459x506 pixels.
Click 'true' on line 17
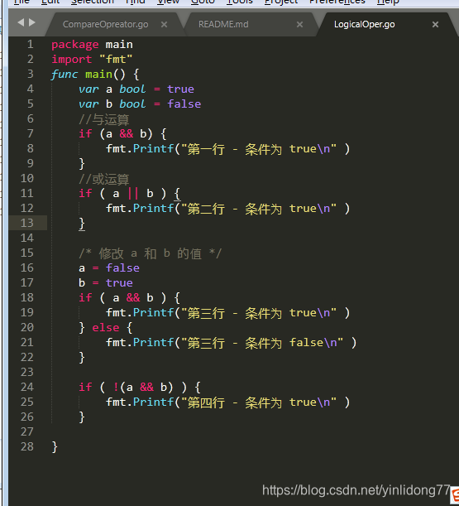(x=119, y=282)
